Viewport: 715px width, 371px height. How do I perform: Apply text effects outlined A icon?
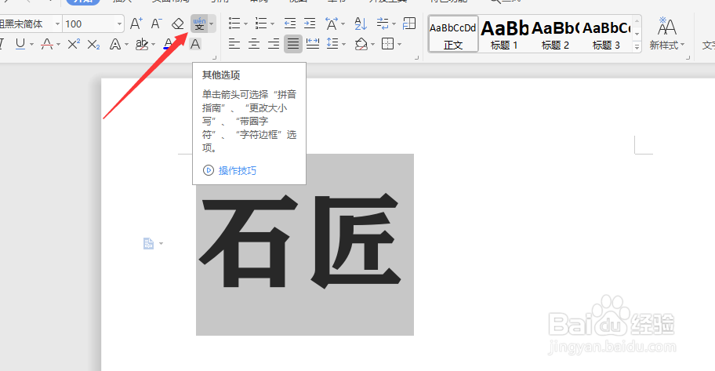[x=115, y=44]
